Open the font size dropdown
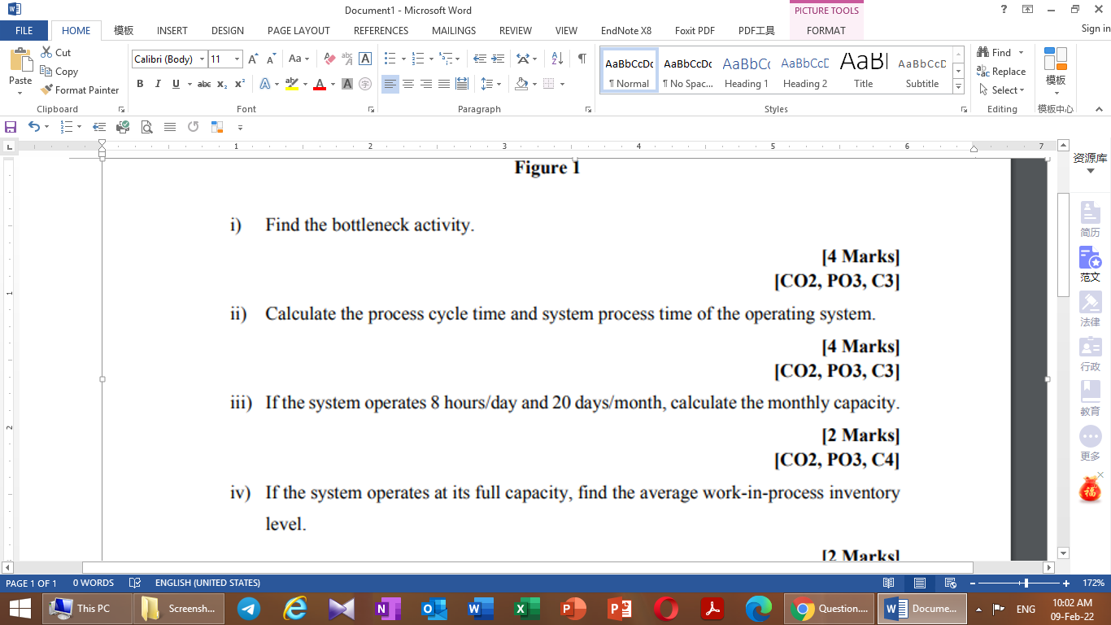The width and height of the screenshot is (1111, 625). (x=237, y=59)
